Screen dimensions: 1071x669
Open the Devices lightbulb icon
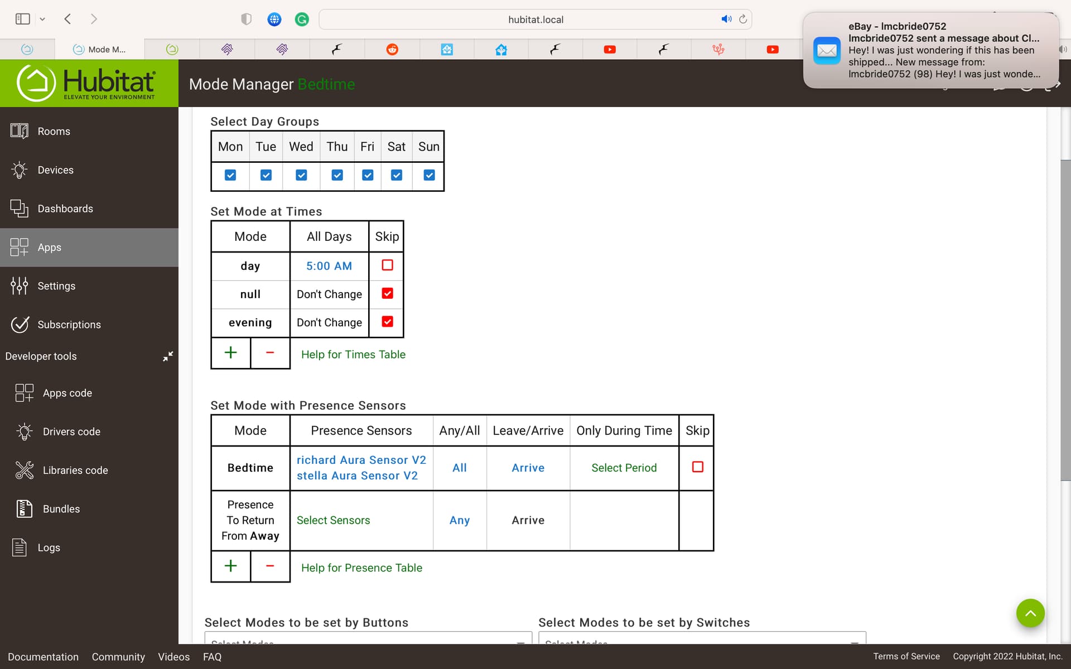pyautogui.click(x=19, y=170)
